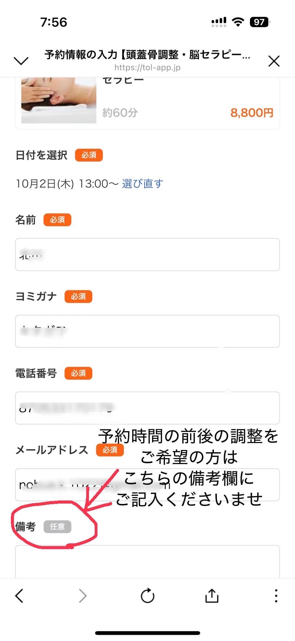
Task: Open the three-dot more options menu
Action: coord(276,596)
